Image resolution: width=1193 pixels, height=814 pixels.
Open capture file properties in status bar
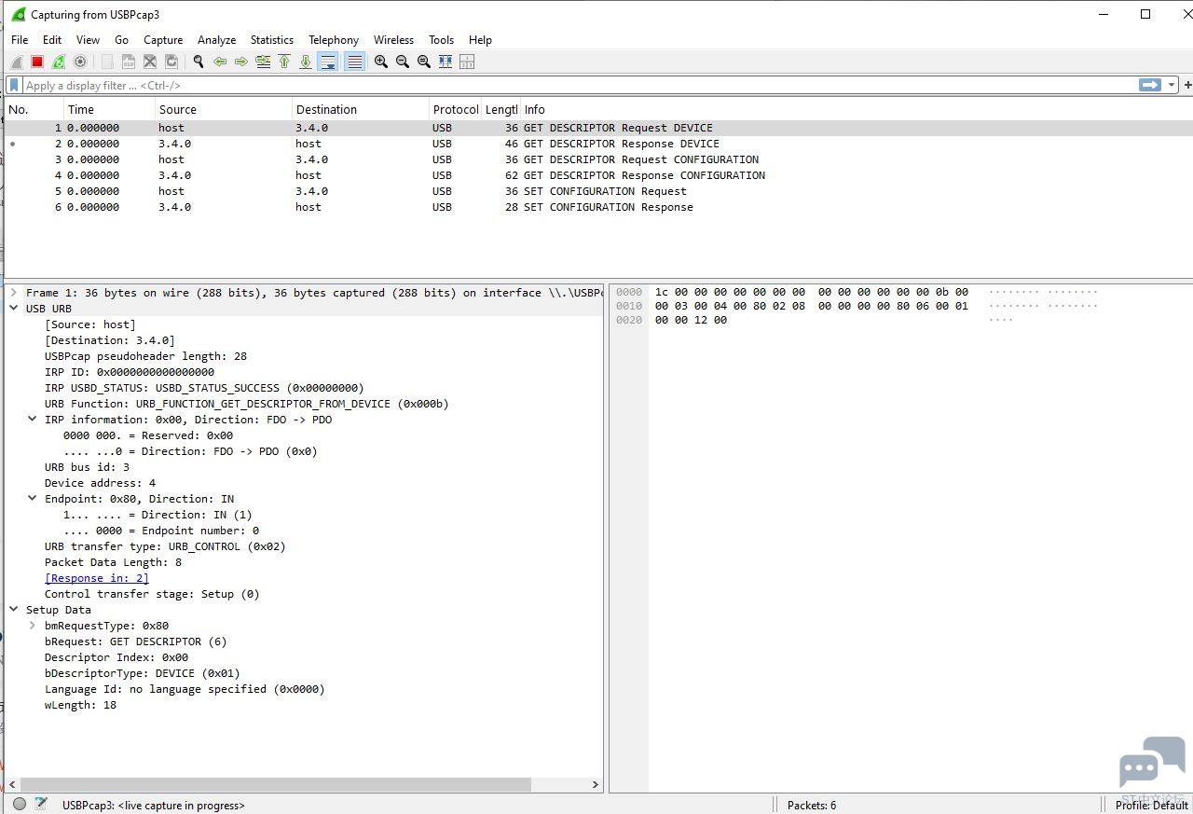point(41,804)
